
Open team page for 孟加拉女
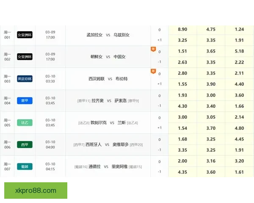tap(94, 35)
